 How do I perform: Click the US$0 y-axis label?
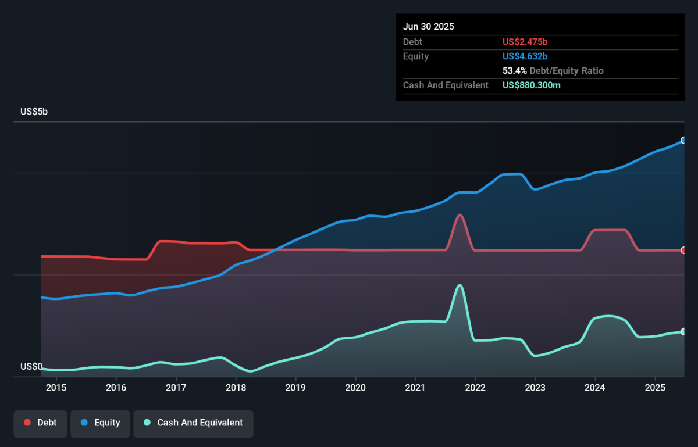31,366
